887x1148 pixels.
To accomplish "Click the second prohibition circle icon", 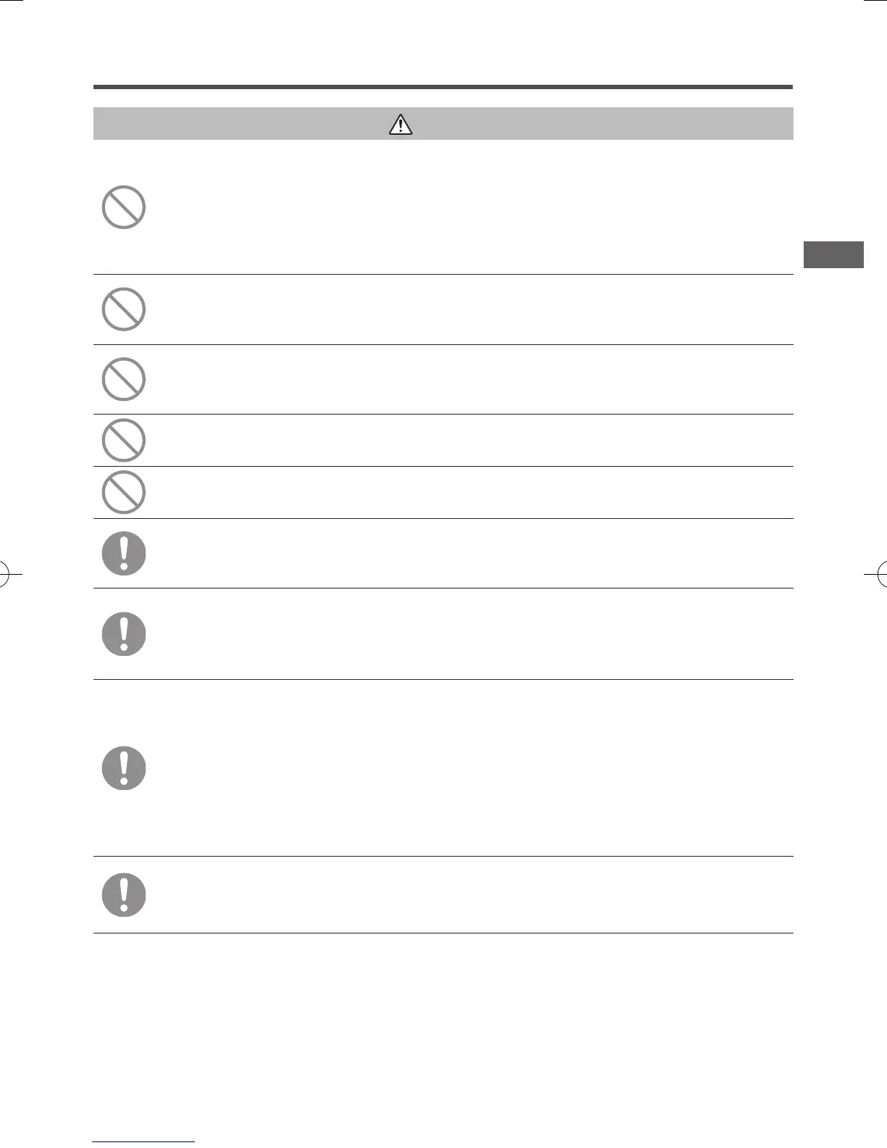I will [x=124, y=309].
